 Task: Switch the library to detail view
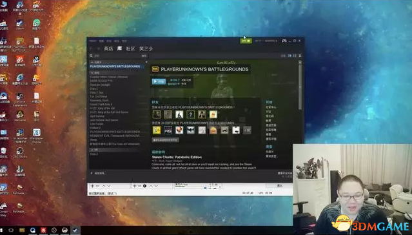tap(290, 56)
